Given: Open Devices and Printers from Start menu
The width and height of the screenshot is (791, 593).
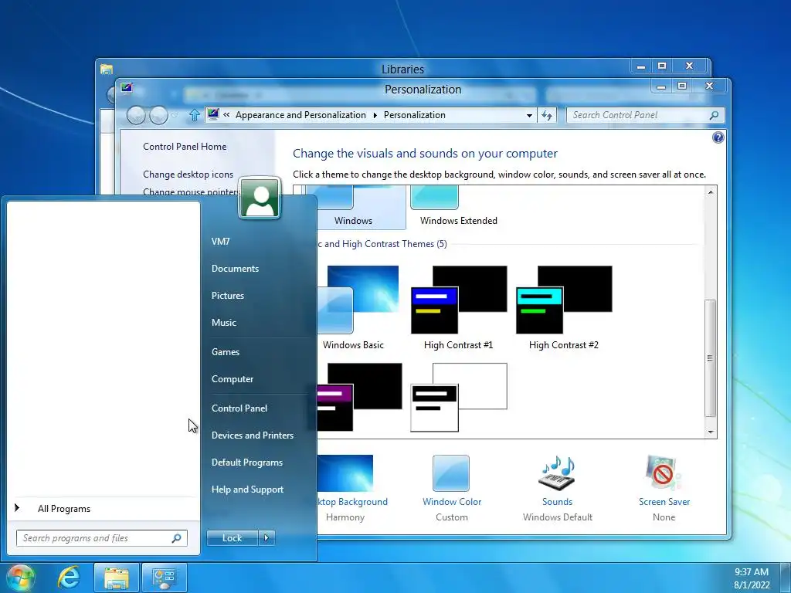Looking at the screenshot, I should pos(253,435).
